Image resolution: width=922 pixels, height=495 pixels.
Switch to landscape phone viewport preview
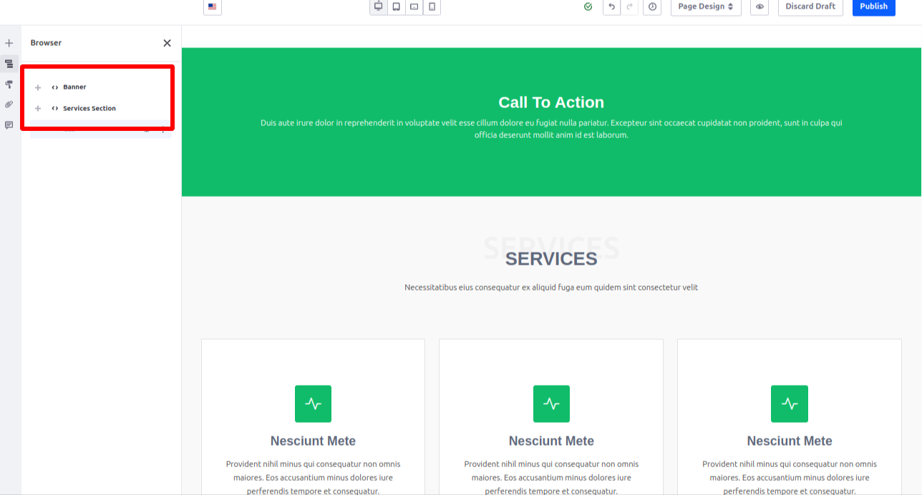[x=414, y=6]
